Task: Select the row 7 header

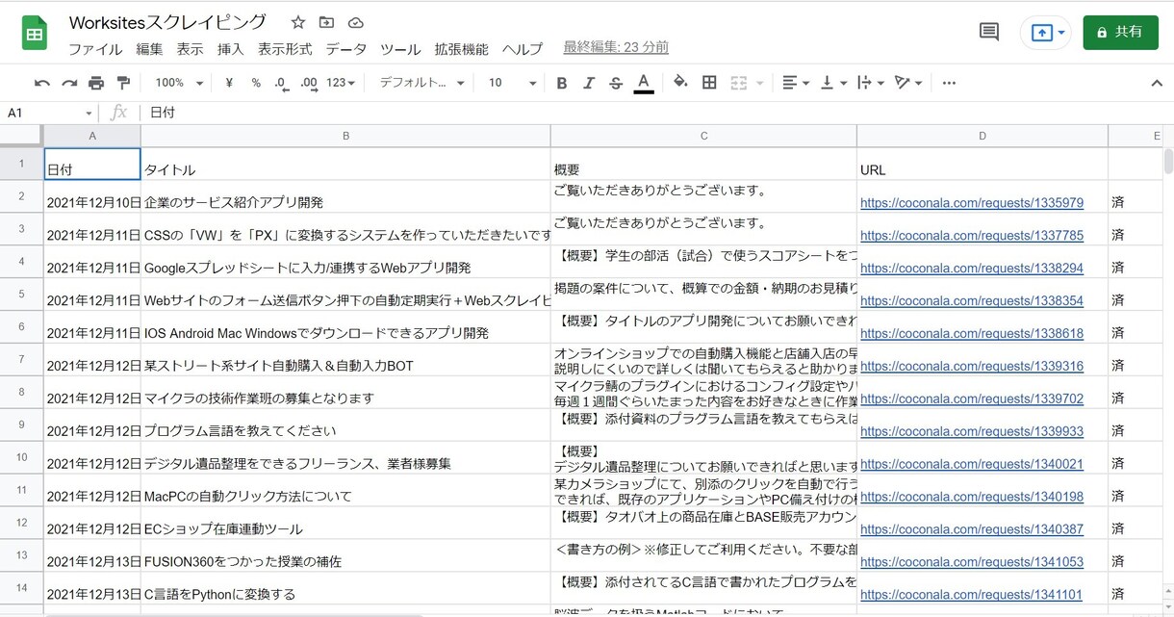Action: coord(21,360)
